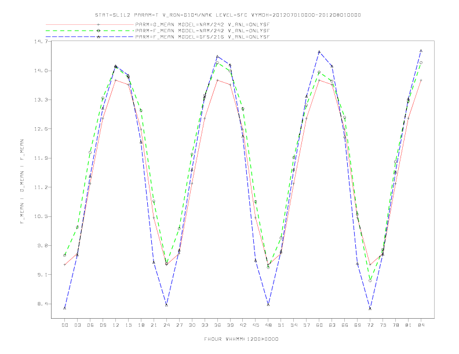This screenshot has height=354, width=459.
Task: Click y-axis tick value 9.1
Action: [x=42, y=275]
